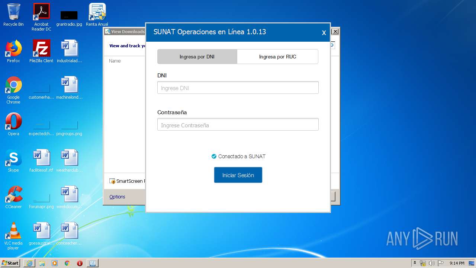
Task: Open the Recycle Bin desktop icon
Action: pyautogui.click(x=13, y=15)
